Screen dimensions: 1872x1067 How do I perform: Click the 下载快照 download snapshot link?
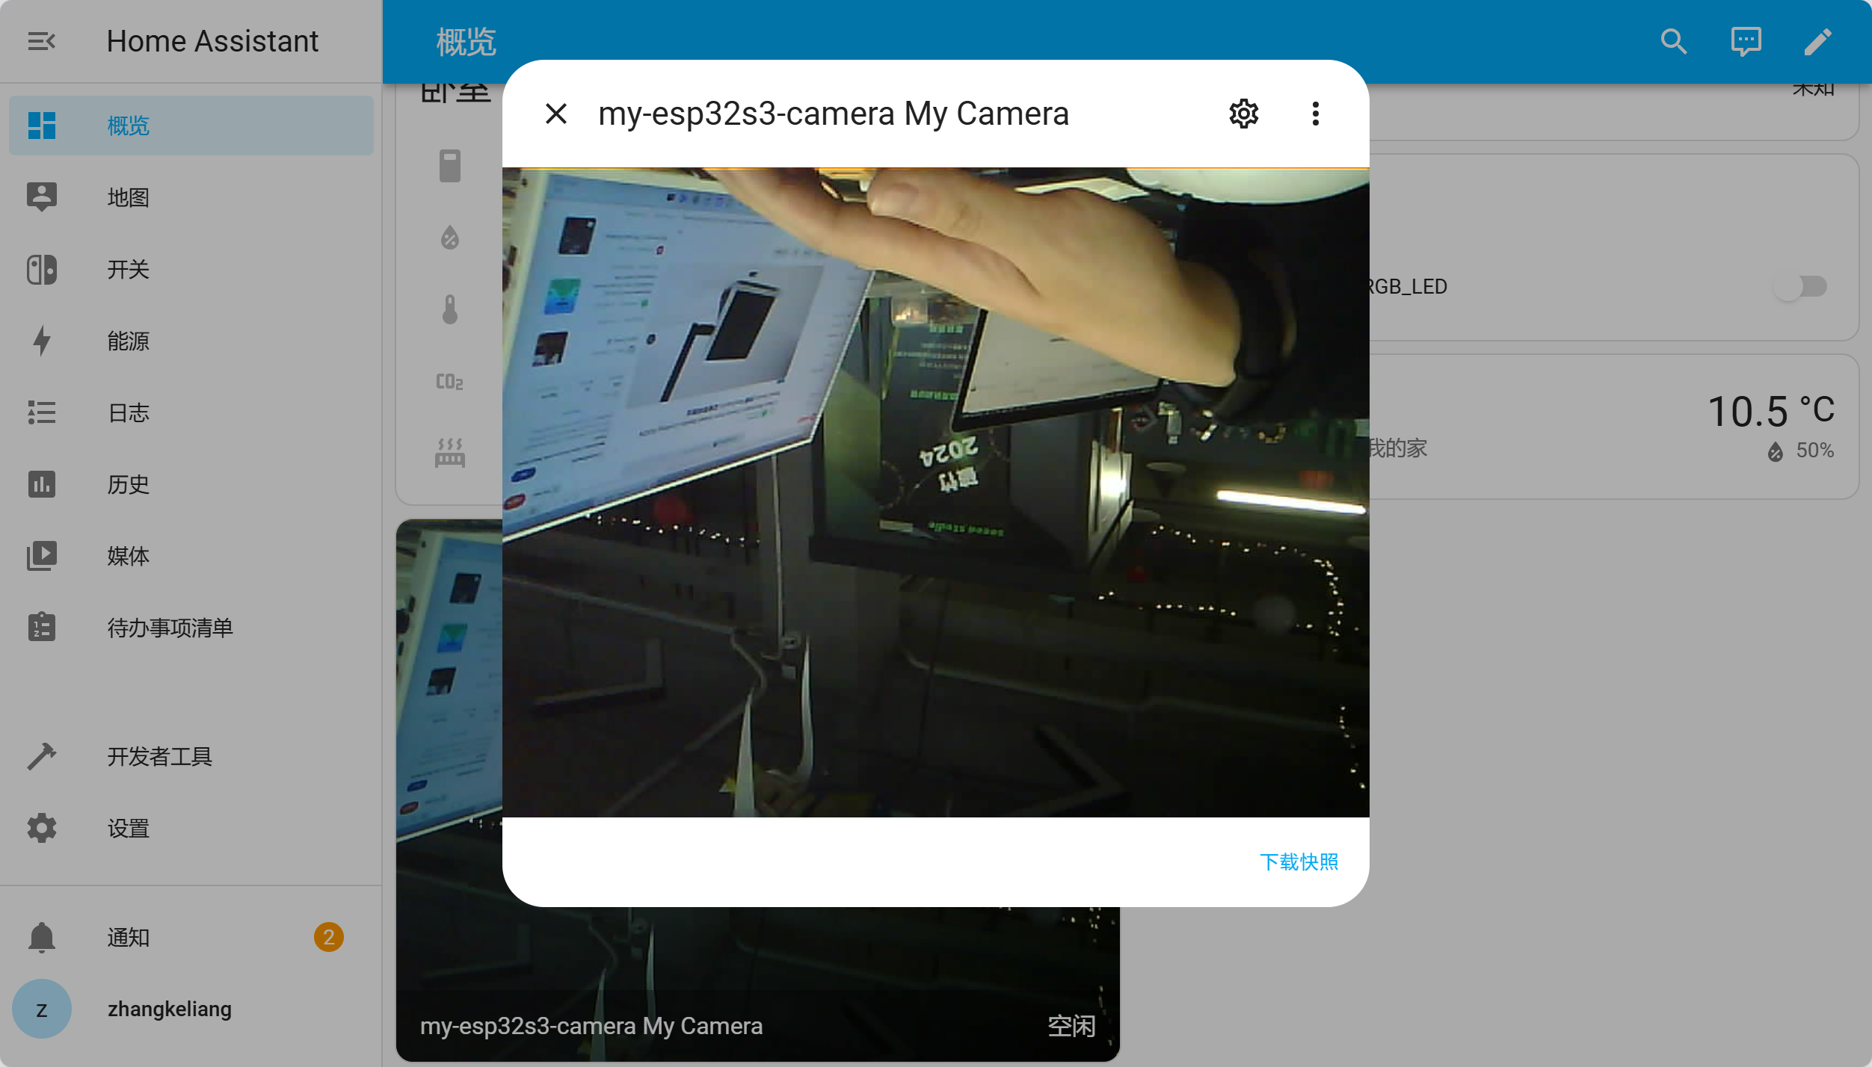[x=1299, y=862]
